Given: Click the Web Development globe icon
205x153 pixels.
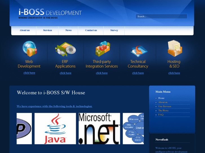Looking at the screenshot, I should coord(30,49).
